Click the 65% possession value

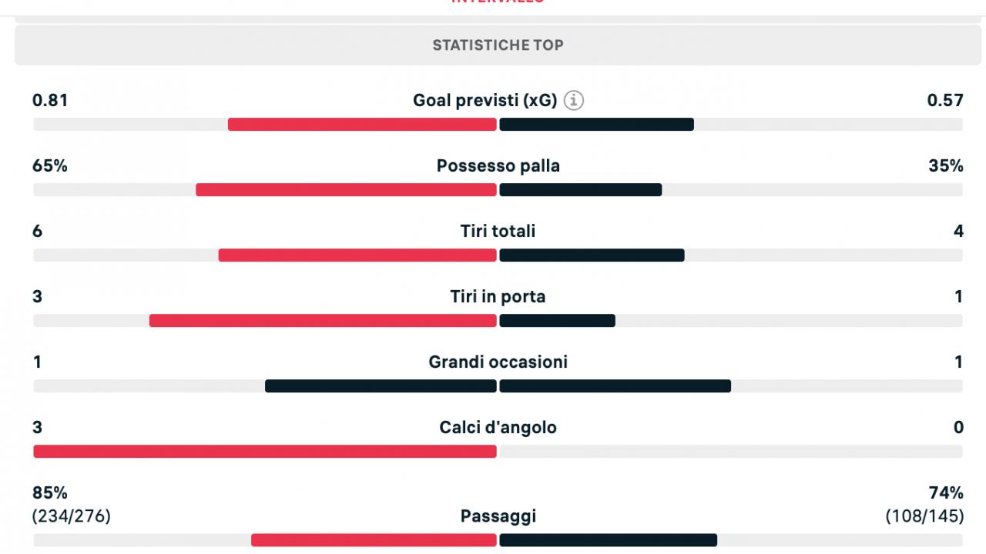pyautogui.click(x=50, y=165)
